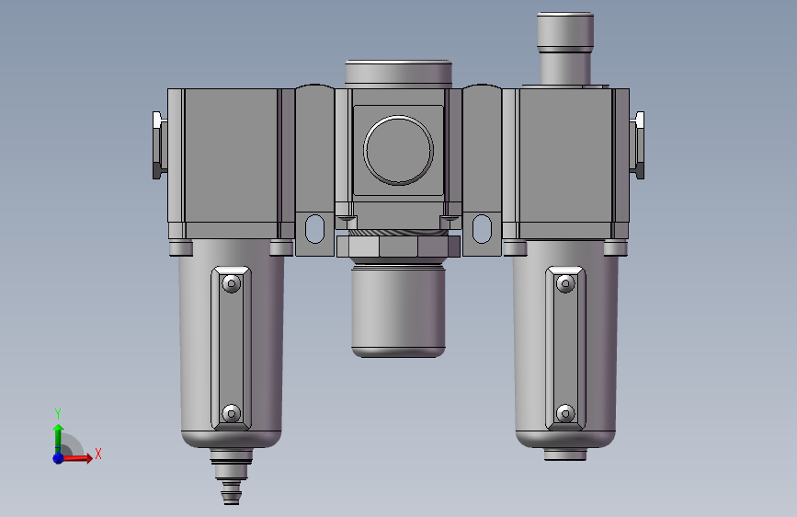
Task: Select the drain fitting under the left filter bowl
Action: tap(232, 477)
